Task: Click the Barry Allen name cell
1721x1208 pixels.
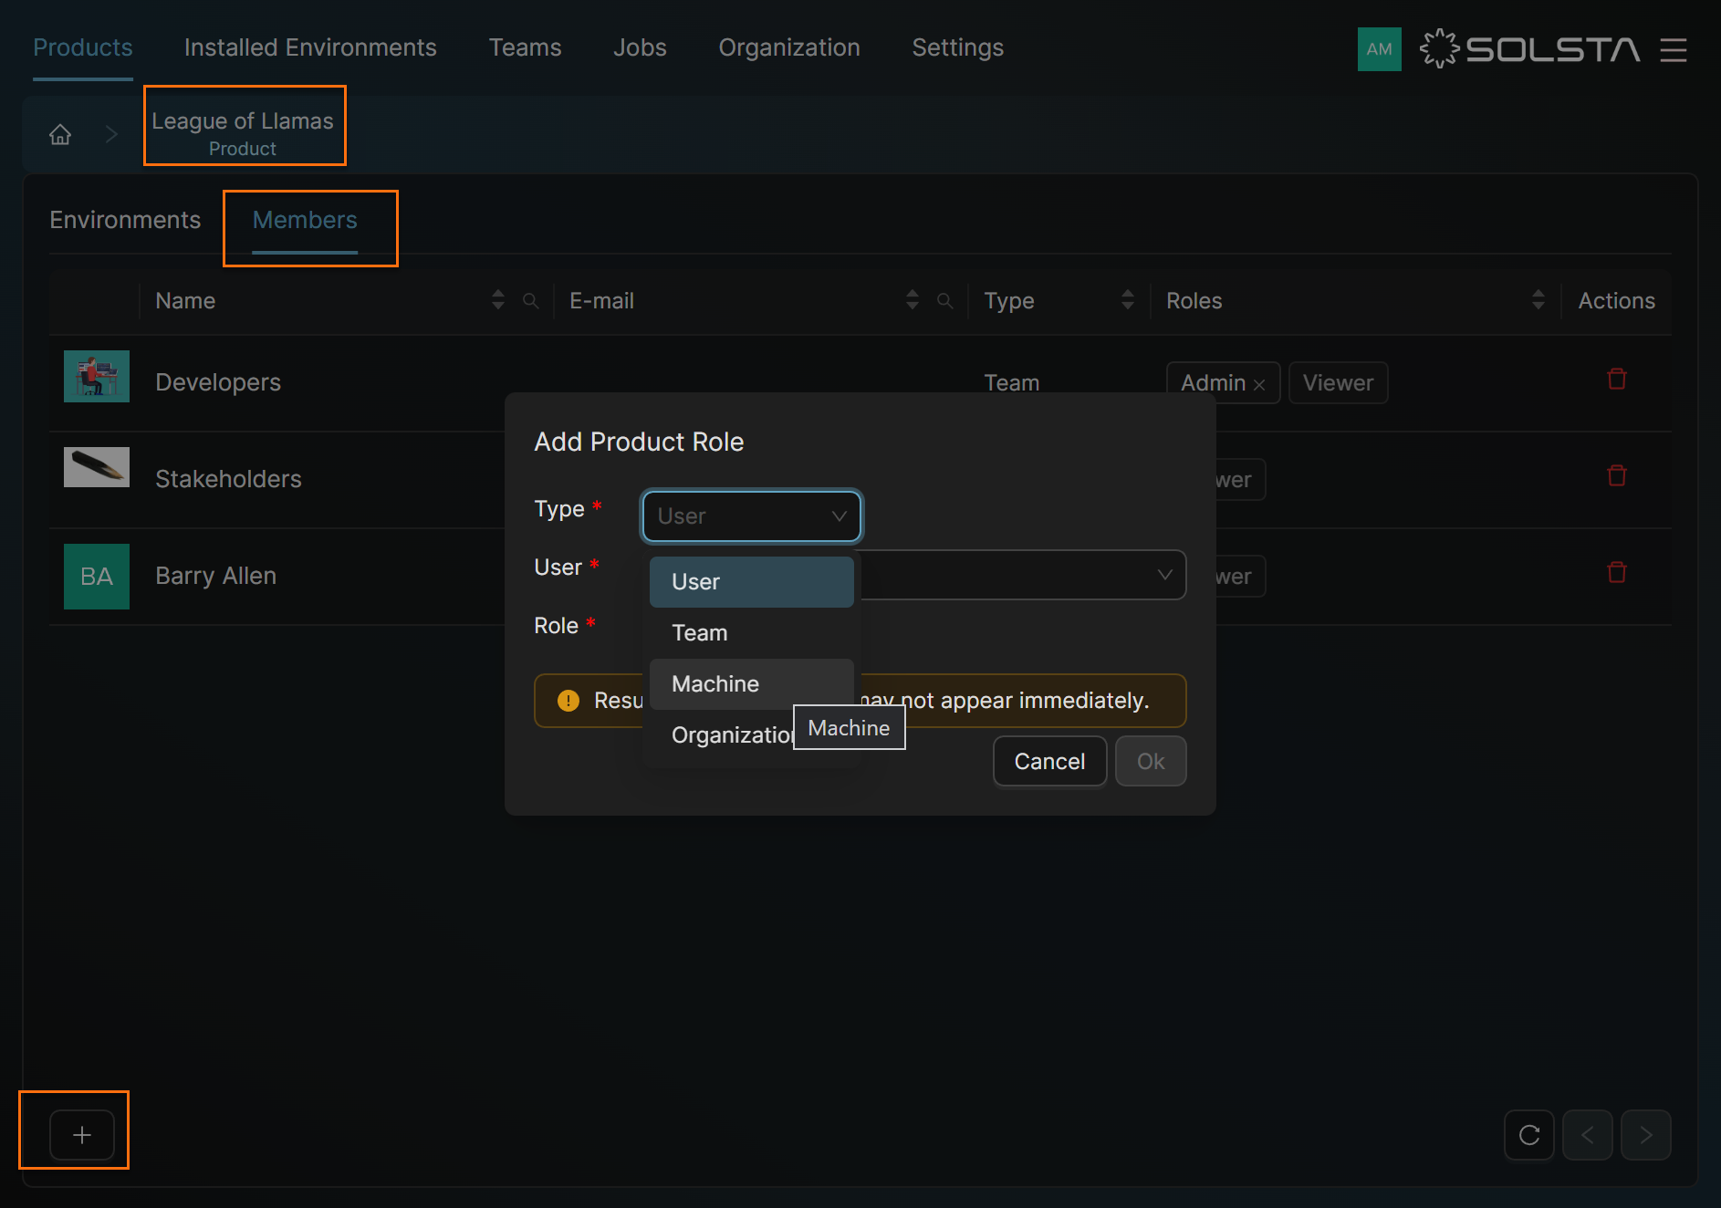Action: 215,576
